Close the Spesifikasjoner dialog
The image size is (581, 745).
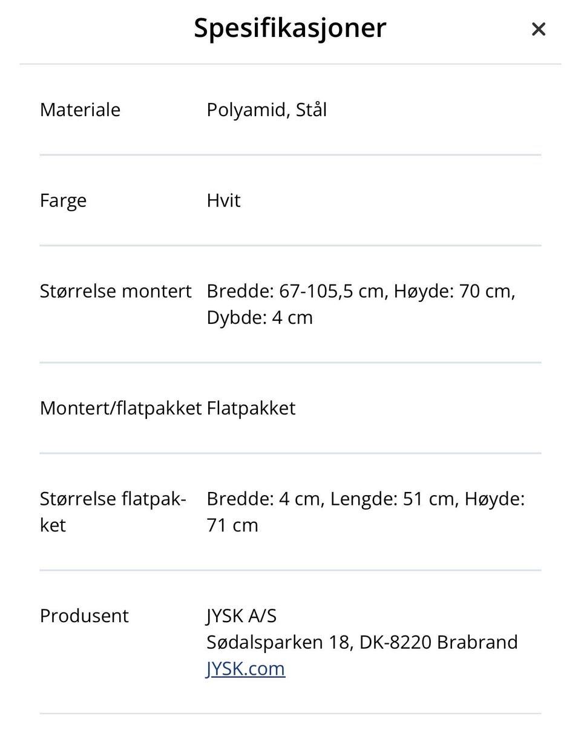(538, 29)
